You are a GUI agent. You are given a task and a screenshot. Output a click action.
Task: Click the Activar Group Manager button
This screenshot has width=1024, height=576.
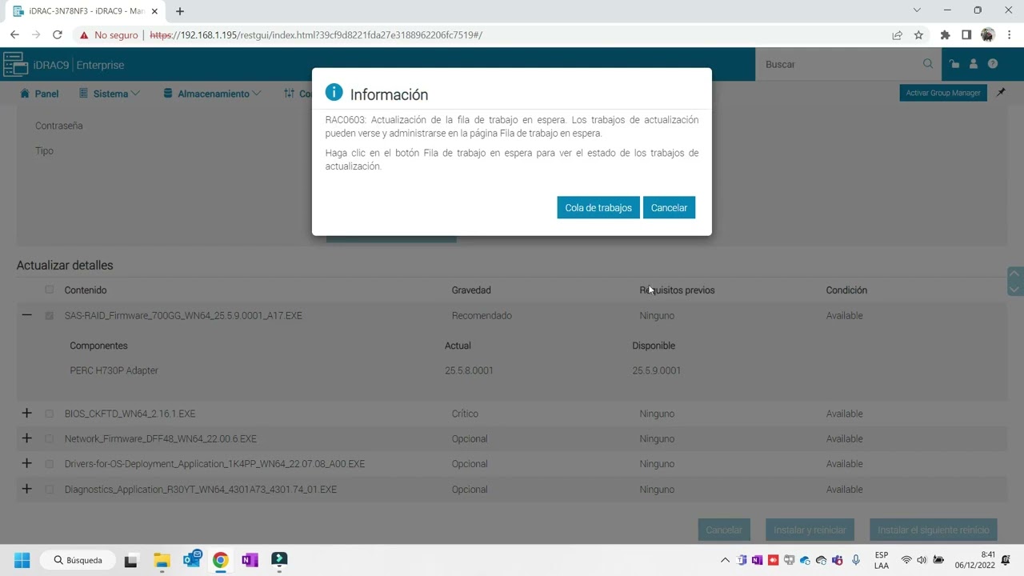click(943, 93)
